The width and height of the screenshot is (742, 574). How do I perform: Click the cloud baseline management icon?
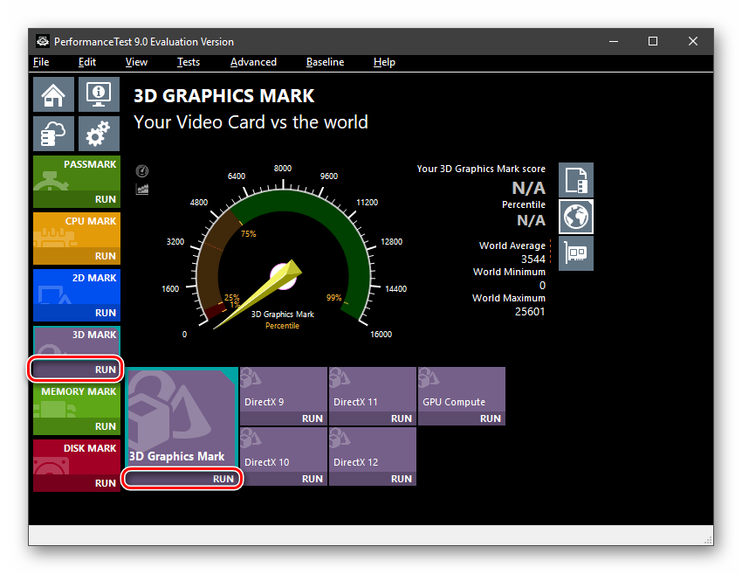(53, 134)
